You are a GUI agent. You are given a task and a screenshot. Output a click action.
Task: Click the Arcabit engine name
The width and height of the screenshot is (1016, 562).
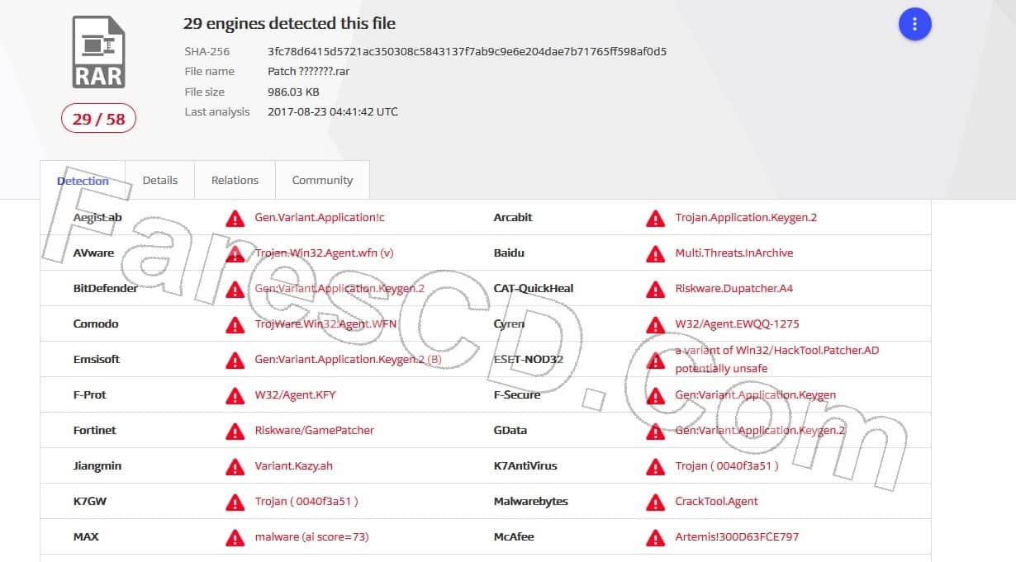pyautogui.click(x=513, y=218)
